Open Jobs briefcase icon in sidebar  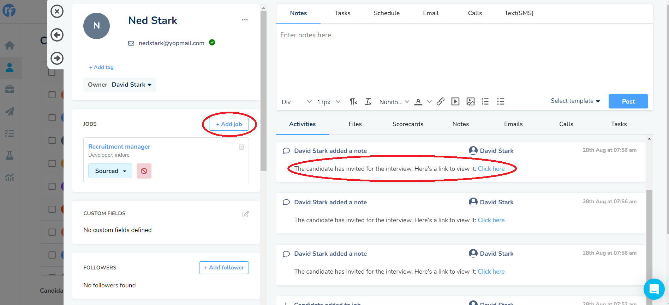click(x=10, y=89)
